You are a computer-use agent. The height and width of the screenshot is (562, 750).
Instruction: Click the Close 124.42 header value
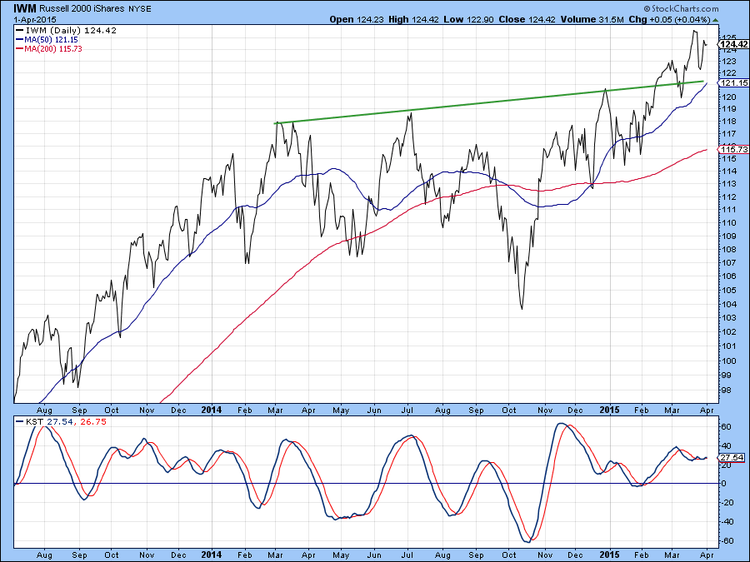coord(527,20)
